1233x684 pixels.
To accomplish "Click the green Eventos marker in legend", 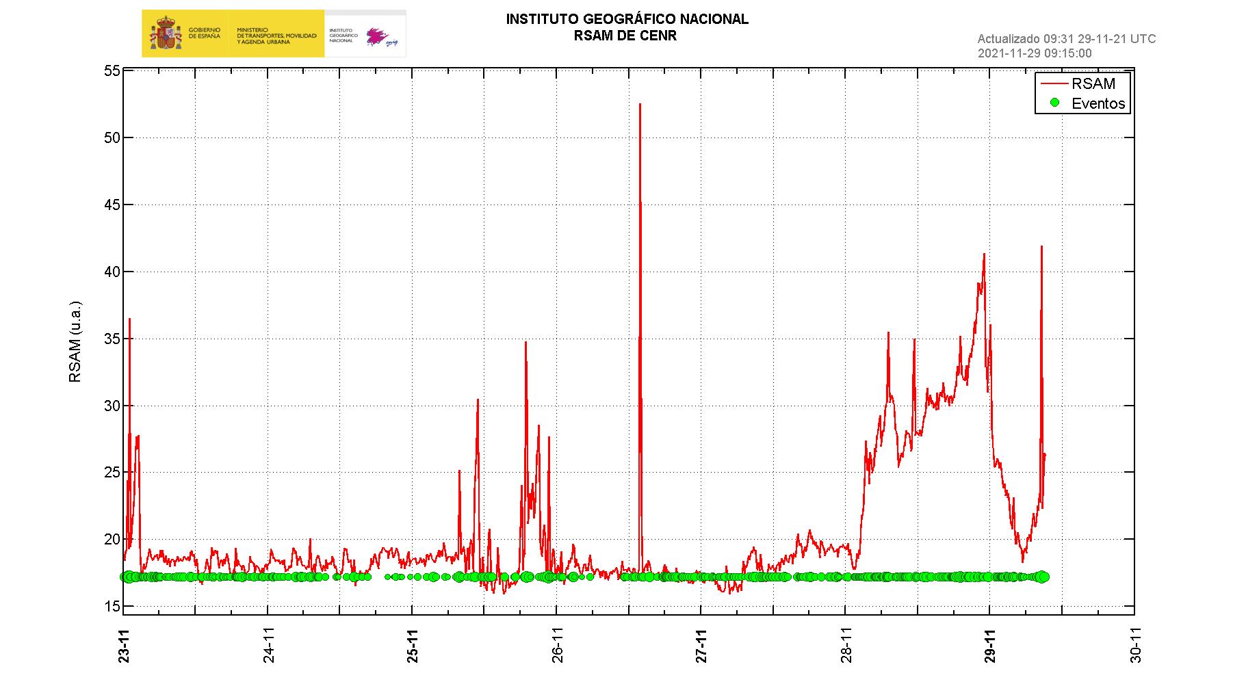I will [1054, 103].
